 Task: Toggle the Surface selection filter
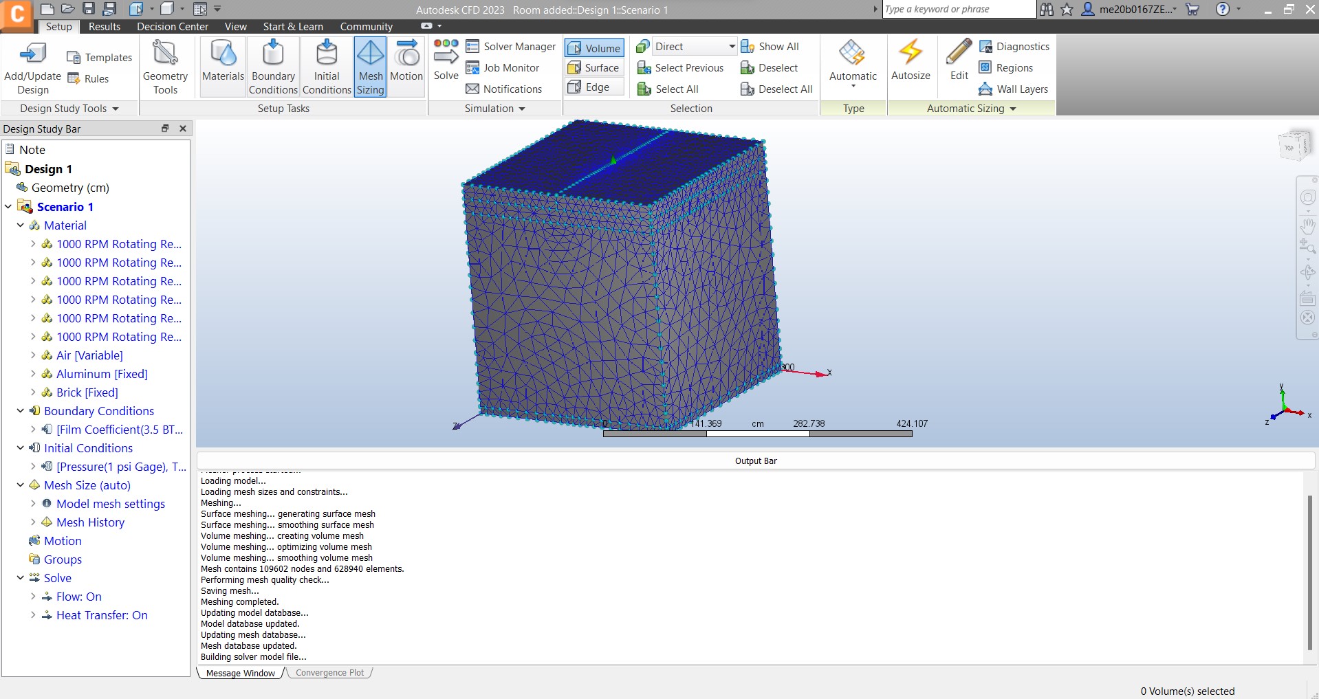coord(593,67)
